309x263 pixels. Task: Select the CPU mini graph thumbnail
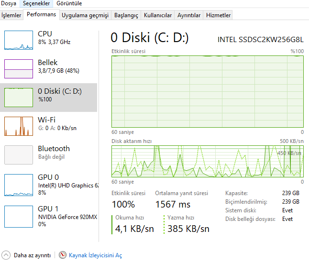click(x=19, y=40)
